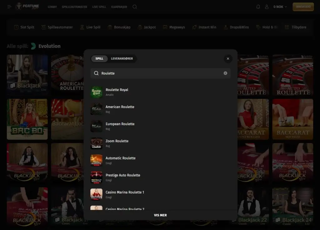This screenshot has height=230, width=320.
Task: Open the Bac Bo game thumbnail
Action: pyautogui.click(x=27, y=119)
